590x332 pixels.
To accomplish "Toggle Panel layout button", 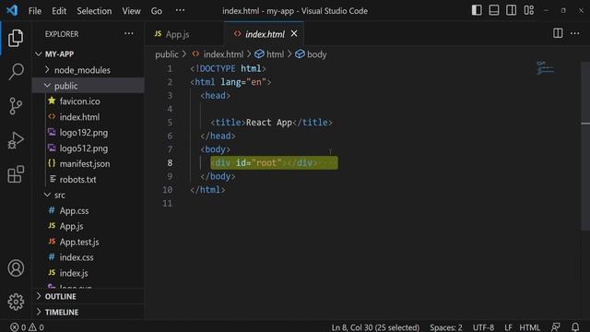I will (x=494, y=10).
